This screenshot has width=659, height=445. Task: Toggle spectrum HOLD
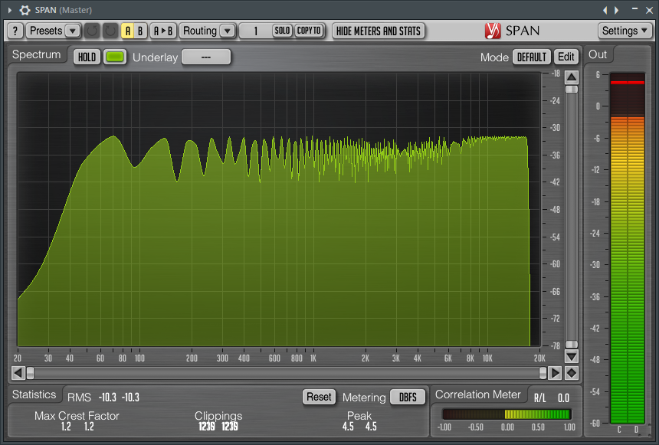point(87,57)
